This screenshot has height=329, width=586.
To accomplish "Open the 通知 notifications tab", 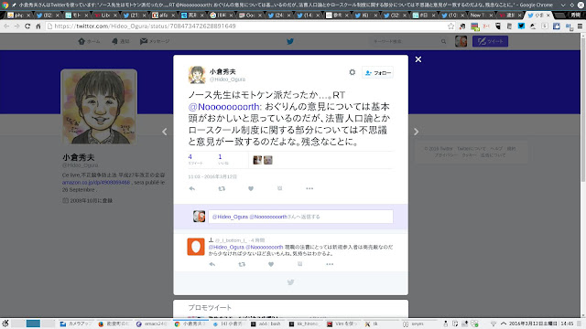I will [120, 41].
